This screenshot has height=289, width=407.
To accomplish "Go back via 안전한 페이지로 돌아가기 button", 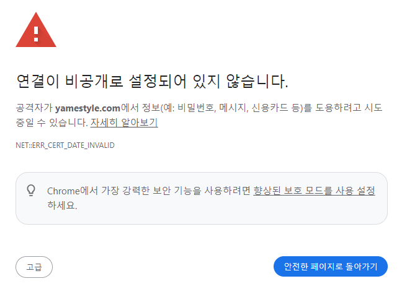I will click(x=331, y=267).
